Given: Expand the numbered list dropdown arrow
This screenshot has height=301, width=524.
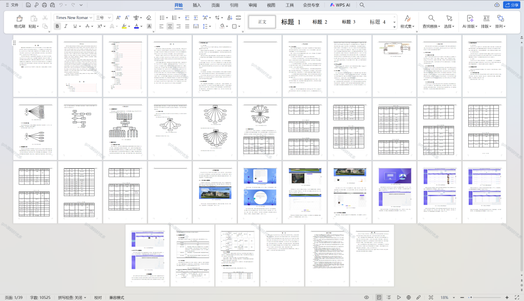Looking at the screenshot, I should pyautogui.click(x=179, y=18).
